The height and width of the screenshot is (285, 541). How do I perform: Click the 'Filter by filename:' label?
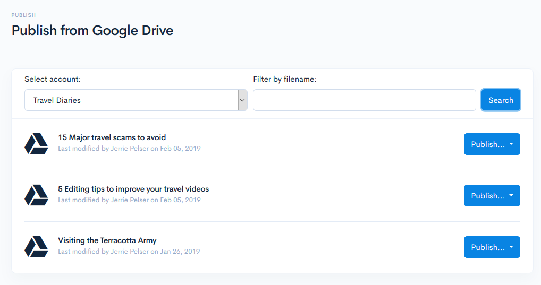click(285, 79)
